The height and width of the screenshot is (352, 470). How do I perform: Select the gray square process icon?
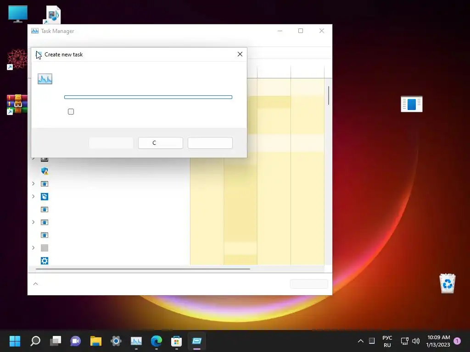click(45, 248)
